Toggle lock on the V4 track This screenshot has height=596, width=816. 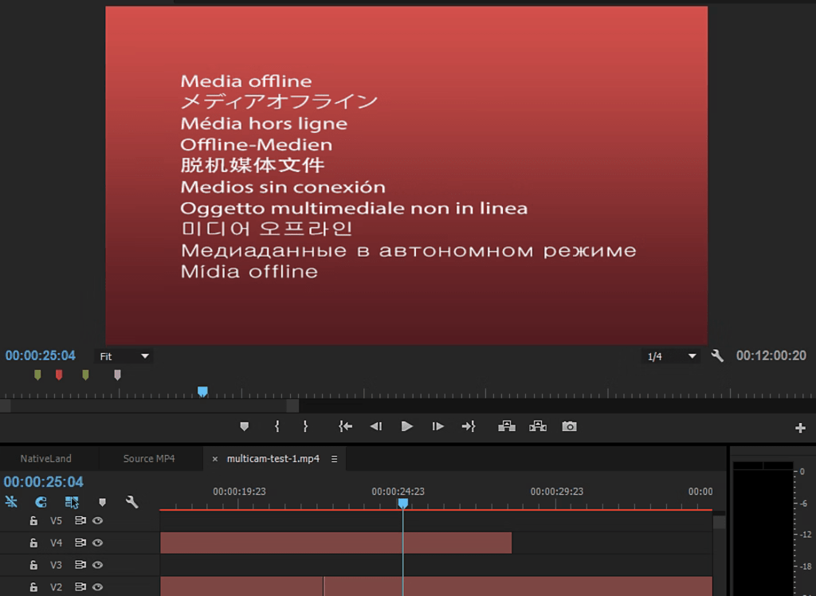[33, 543]
